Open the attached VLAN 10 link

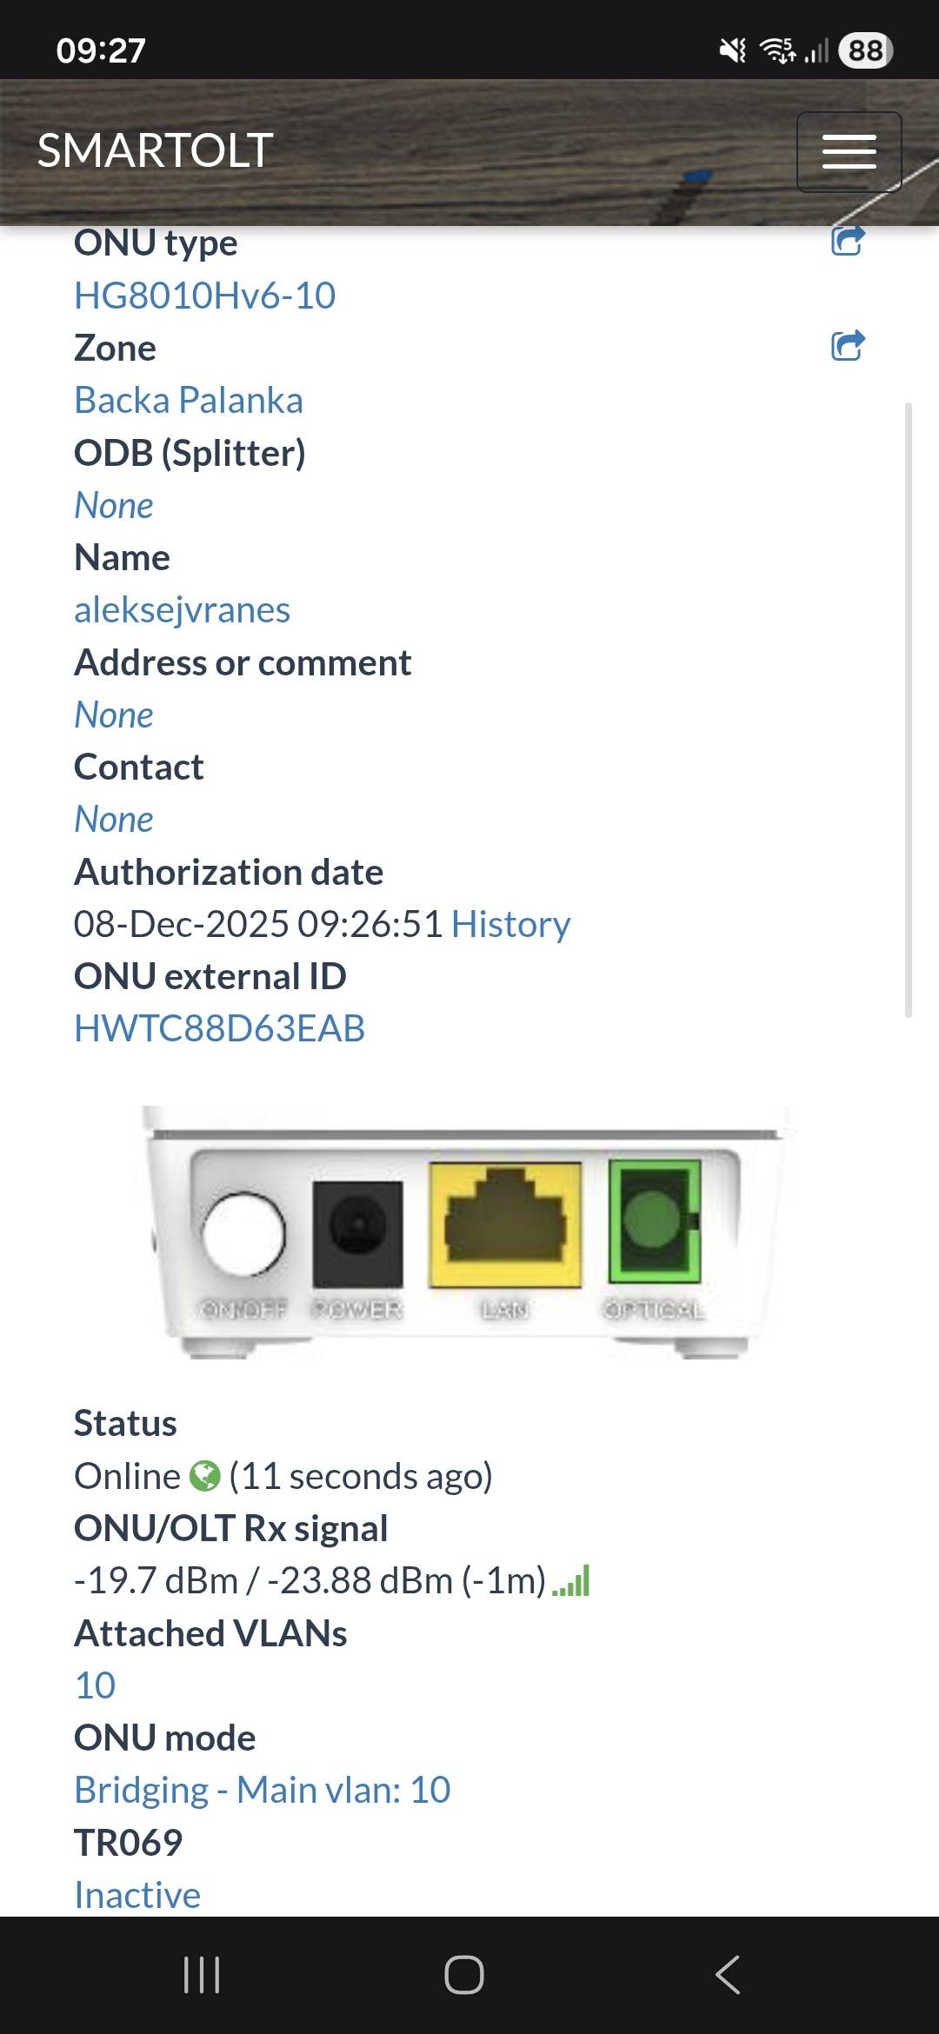(95, 1685)
